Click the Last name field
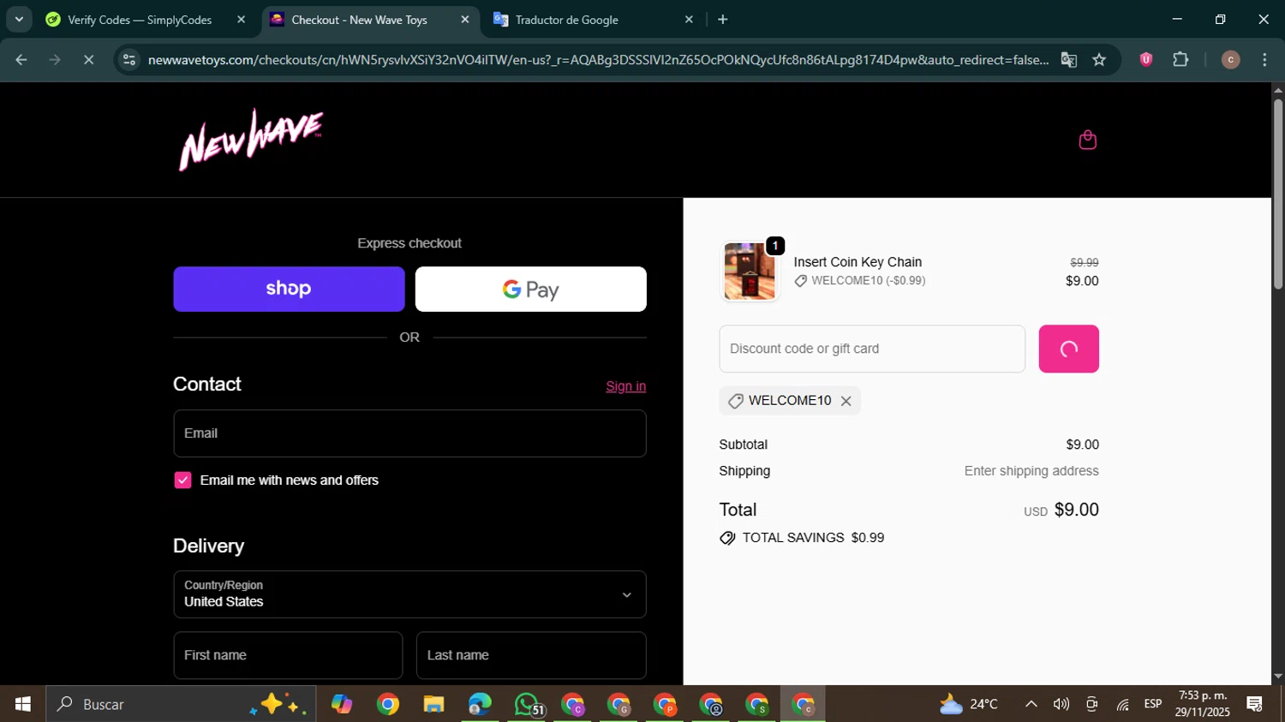 coord(531,655)
